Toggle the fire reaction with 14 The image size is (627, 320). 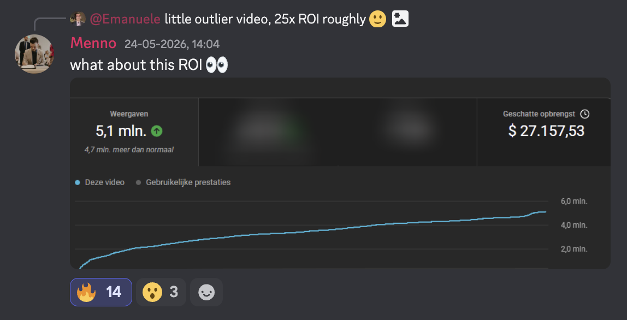point(101,292)
